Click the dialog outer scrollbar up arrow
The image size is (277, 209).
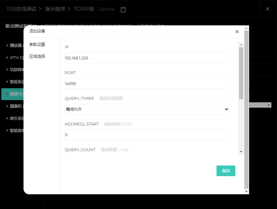point(246,28)
